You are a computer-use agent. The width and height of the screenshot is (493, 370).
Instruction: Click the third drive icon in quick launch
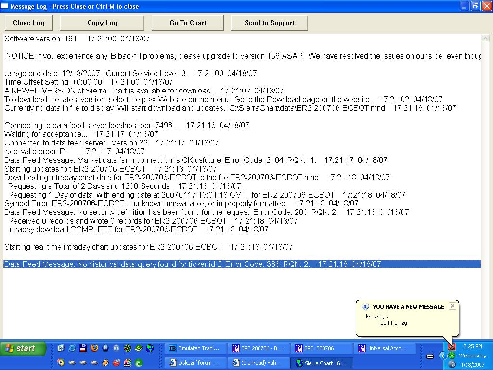coord(94,363)
